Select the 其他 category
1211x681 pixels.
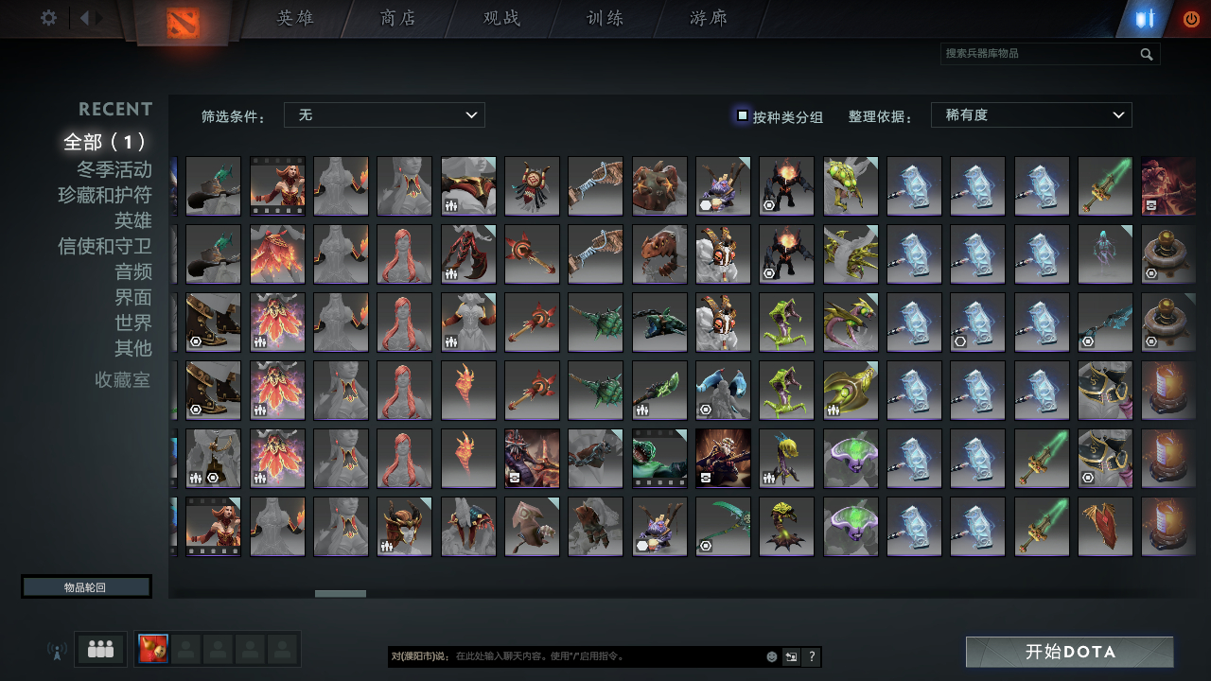pos(133,348)
